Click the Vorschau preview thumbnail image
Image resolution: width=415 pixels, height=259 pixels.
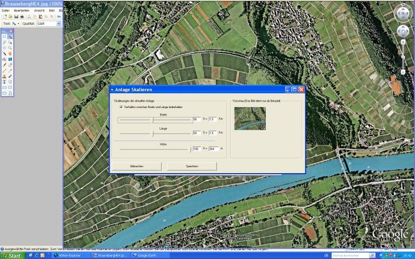(x=250, y=119)
